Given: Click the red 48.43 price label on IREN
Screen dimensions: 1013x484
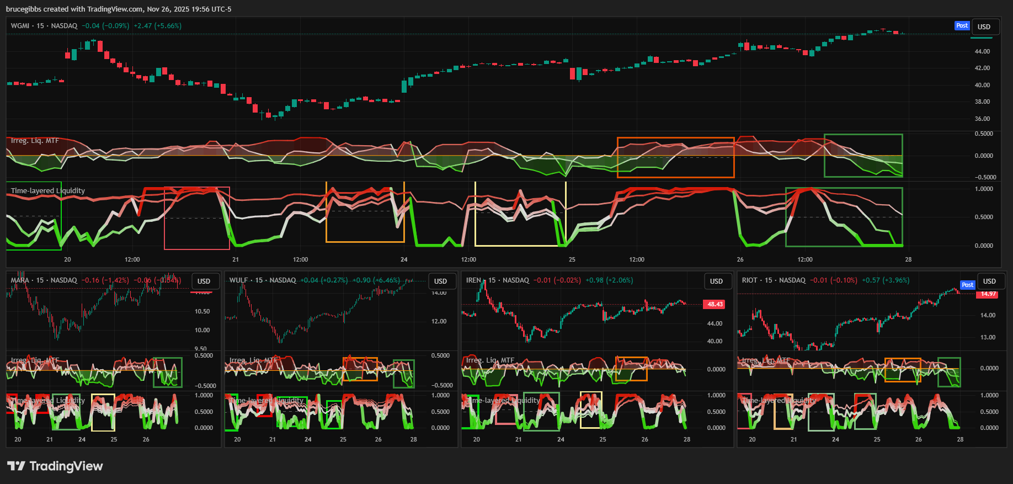Looking at the screenshot, I should coord(715,305).
